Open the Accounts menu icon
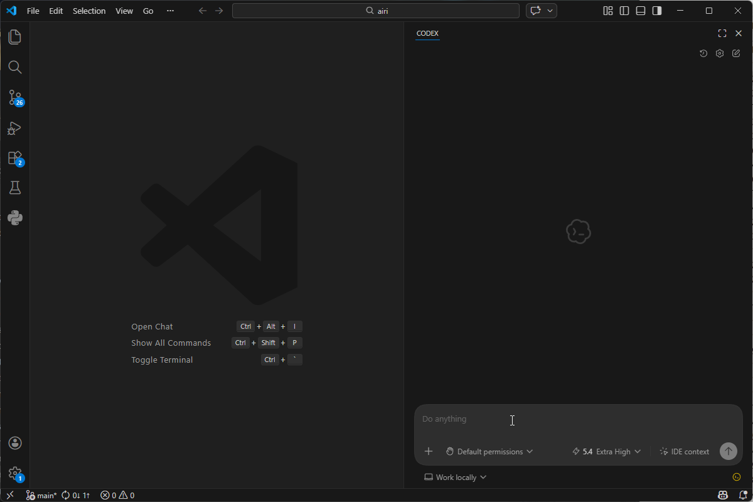753x502 pixels. coord(15,443)
